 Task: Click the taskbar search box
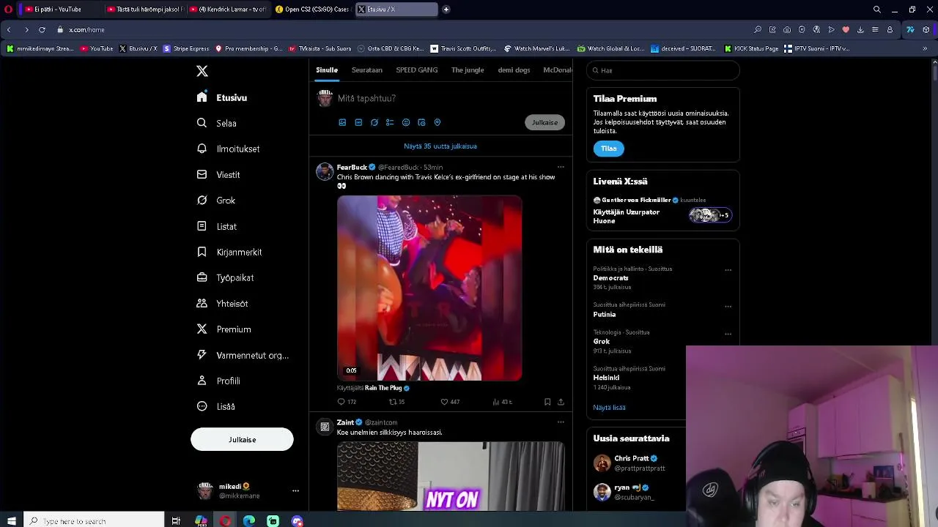coord(94,521)
